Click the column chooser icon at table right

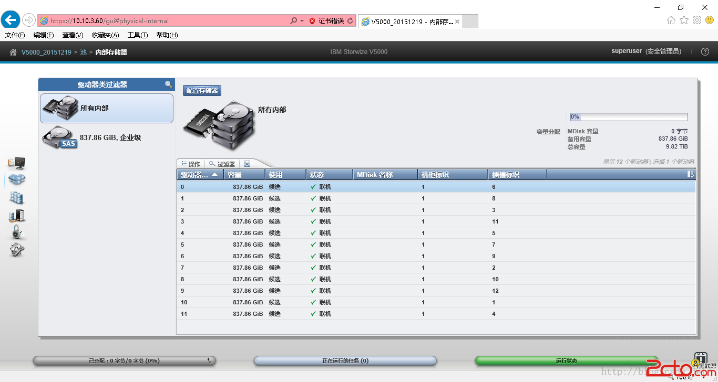click(691, 174)
